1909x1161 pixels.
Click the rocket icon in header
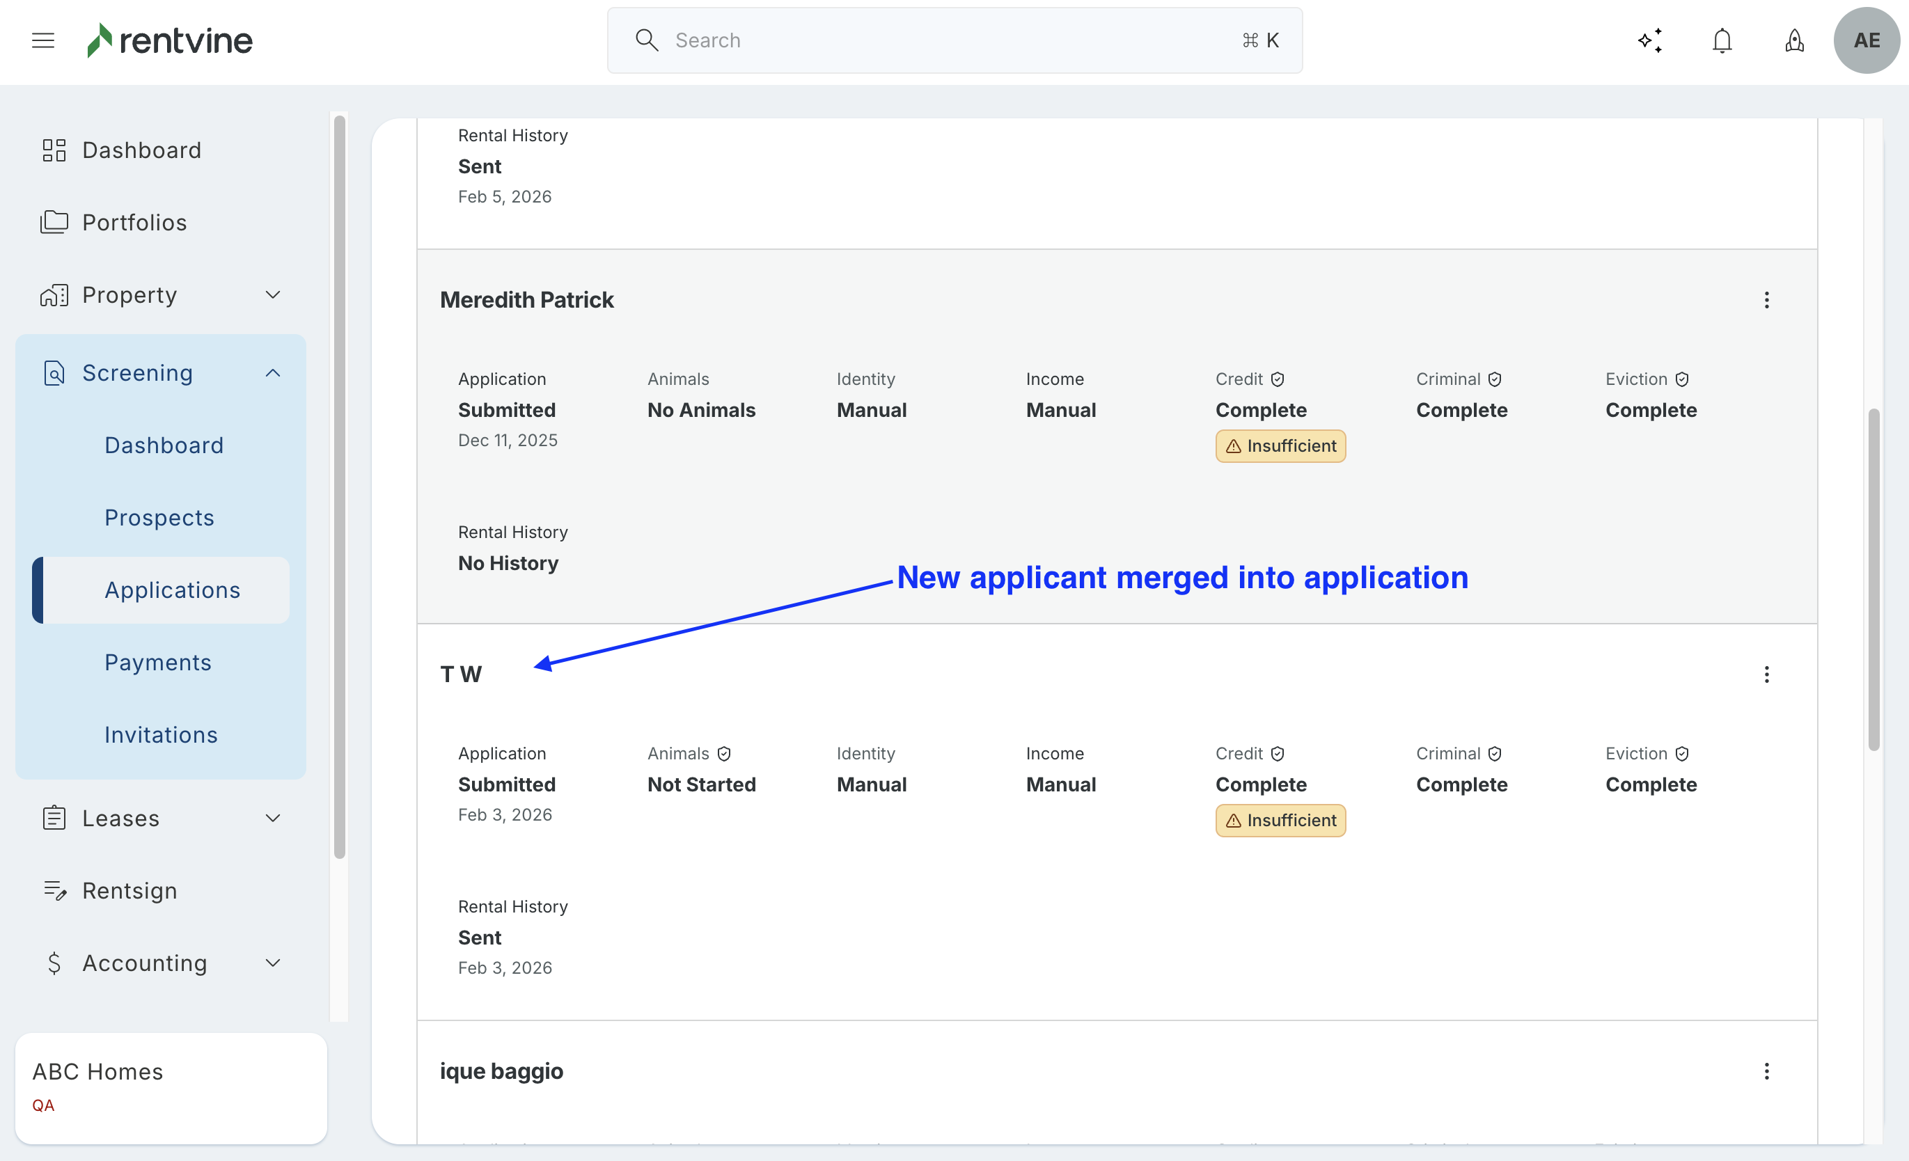(1794, 40)
